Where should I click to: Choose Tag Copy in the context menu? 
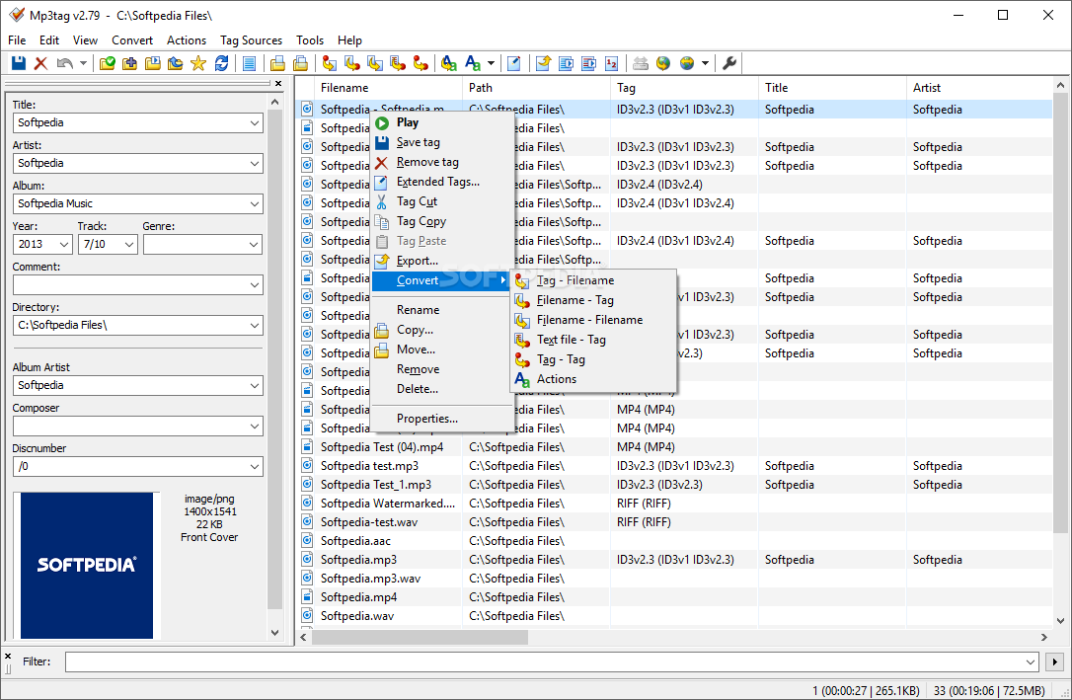442,221
